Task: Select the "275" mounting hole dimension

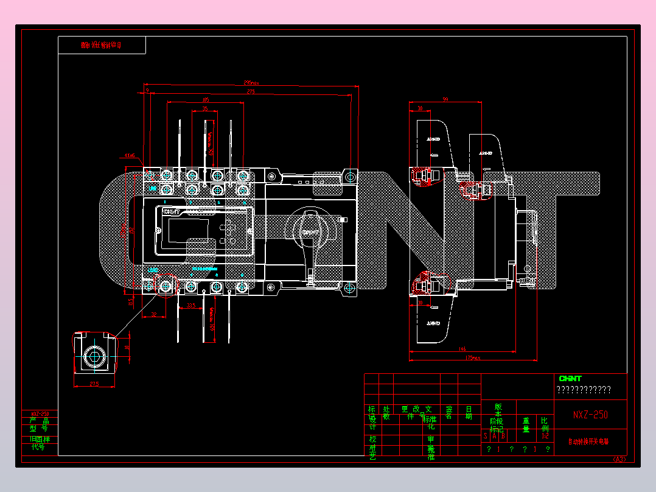Action: click(x=251, y=91)
